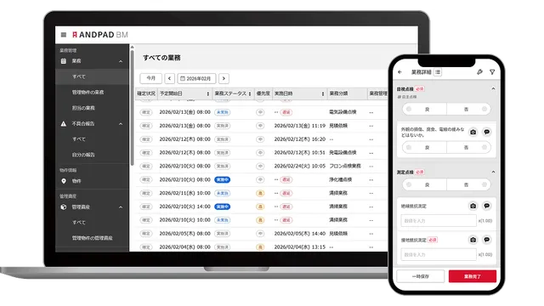The width and height of the screenshot is (544, 306).
Task: Tap the filter funnel icon on the phone
Action: coord(492,71)
